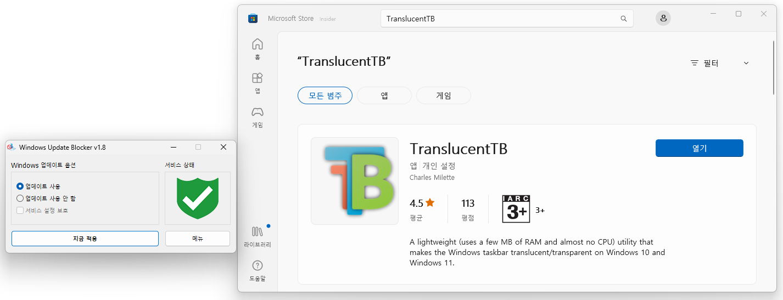Select the Games (게임) filter tab
Screen dimensions: 783x300
tap(444, 95)
